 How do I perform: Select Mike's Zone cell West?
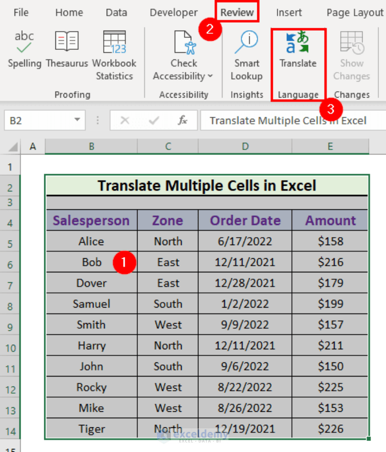click(168, 408)
